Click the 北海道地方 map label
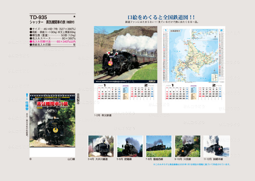Viewport: 255px width, 181px height. coord(175,31)
